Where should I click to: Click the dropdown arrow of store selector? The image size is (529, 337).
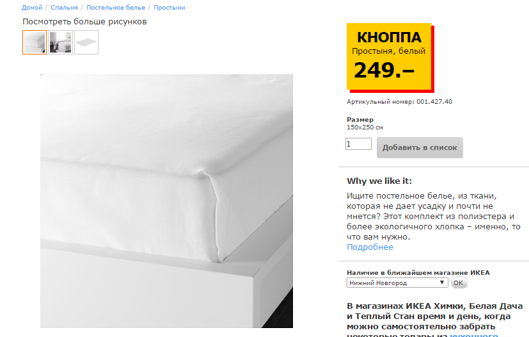(x=441, y=283)
